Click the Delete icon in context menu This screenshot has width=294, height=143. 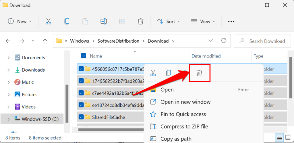click(199, 73)
